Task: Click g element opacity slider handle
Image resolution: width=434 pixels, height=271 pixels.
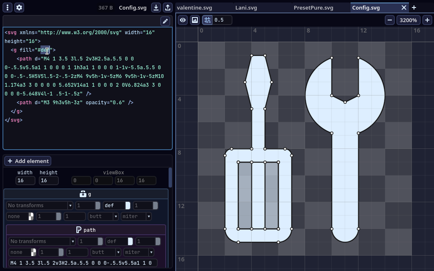Action: point(98,206)
